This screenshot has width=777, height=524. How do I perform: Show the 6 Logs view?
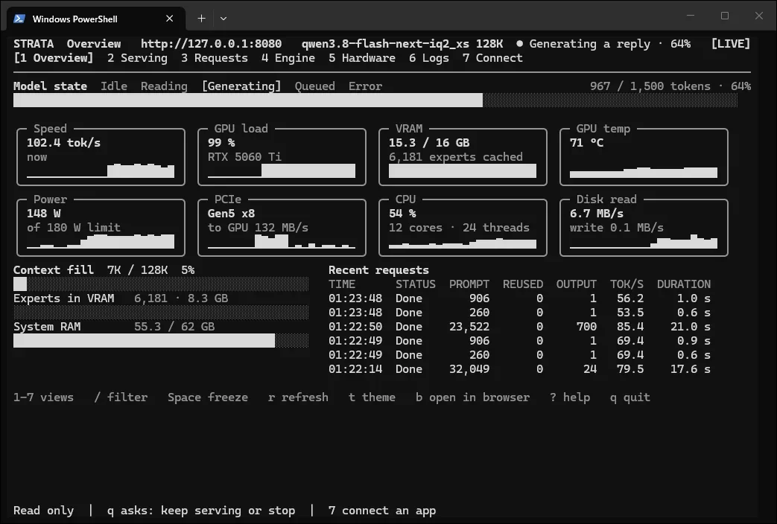pos(429,58)
